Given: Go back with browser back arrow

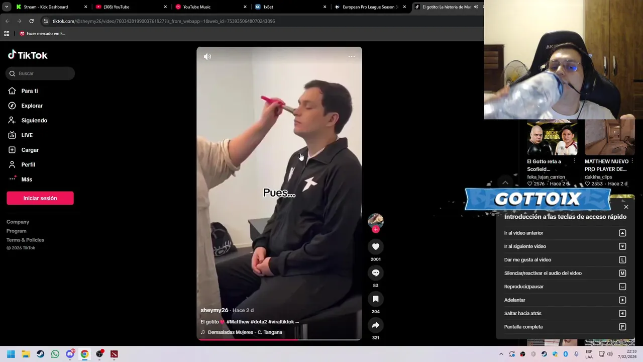Looking at the screenshot, I should pyautogui.click(x=7, y=21).
